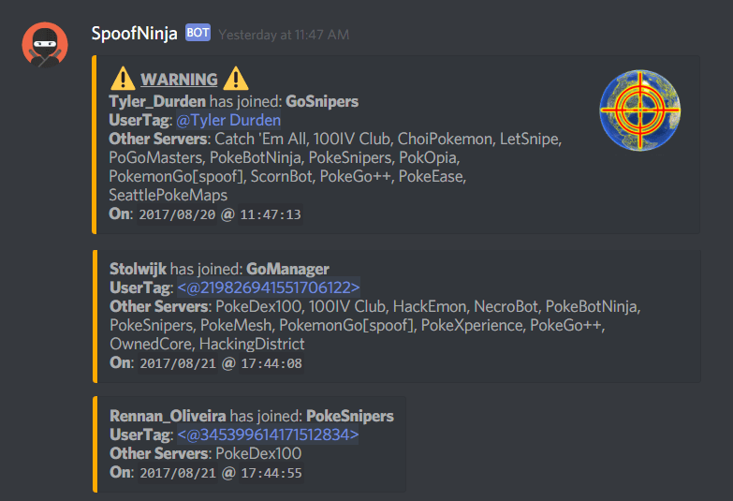Open the globe crosshair thumbnail image
The image size is (733, 501).
point(640,111)
